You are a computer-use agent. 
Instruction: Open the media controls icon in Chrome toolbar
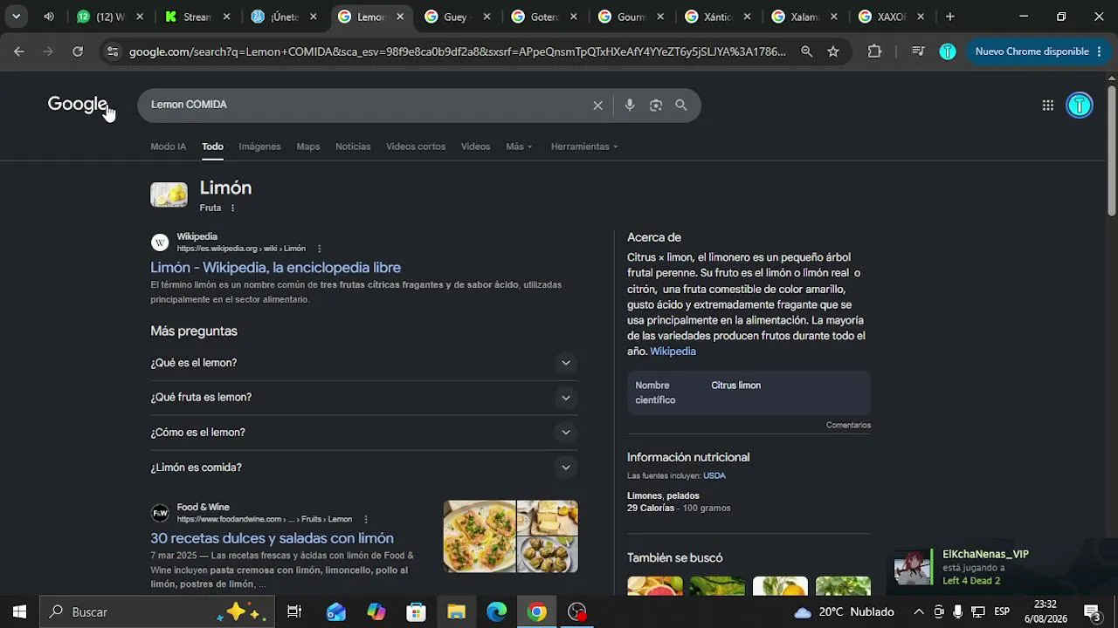(918, 51)
